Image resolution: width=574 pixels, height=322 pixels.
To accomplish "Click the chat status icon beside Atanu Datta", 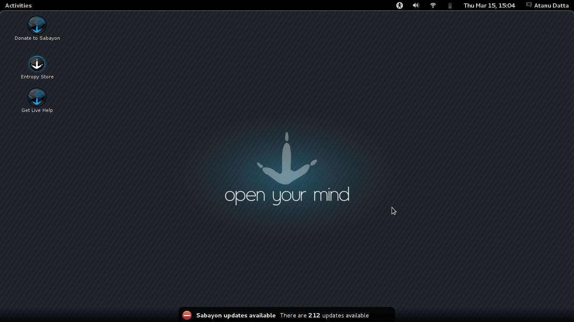I will [529, 5].
